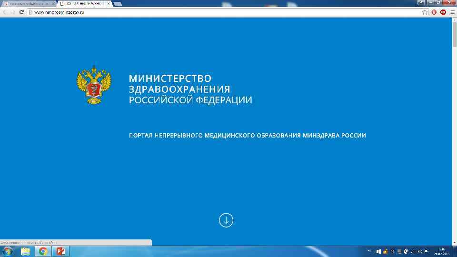
Task: Switch to the first inactive browser tab
Action: tap(28, 4)
